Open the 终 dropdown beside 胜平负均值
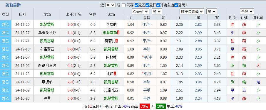The width and height of the screenshot is (266, 110). (212, 12)
